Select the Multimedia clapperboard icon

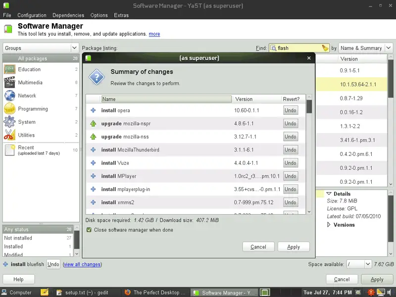(9, 82)
